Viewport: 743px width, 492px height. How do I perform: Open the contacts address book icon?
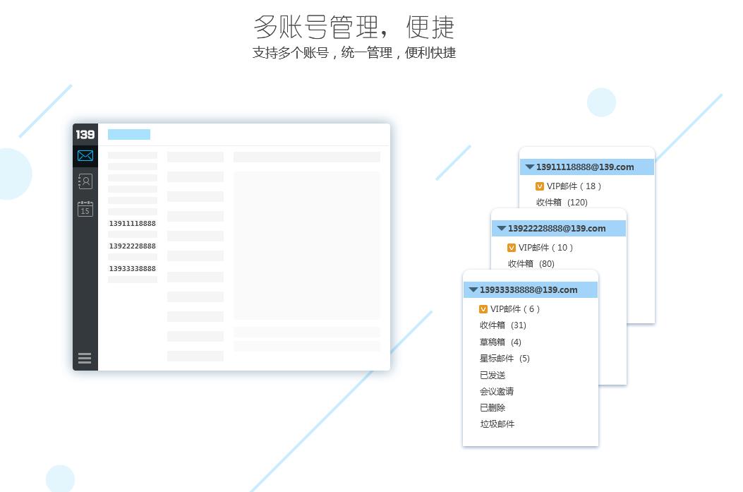tap(85, 181)
